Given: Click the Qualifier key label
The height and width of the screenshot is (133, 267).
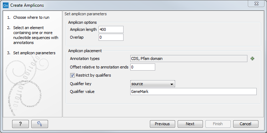Looking at the screenshot, I should click(x=81, y=84).
